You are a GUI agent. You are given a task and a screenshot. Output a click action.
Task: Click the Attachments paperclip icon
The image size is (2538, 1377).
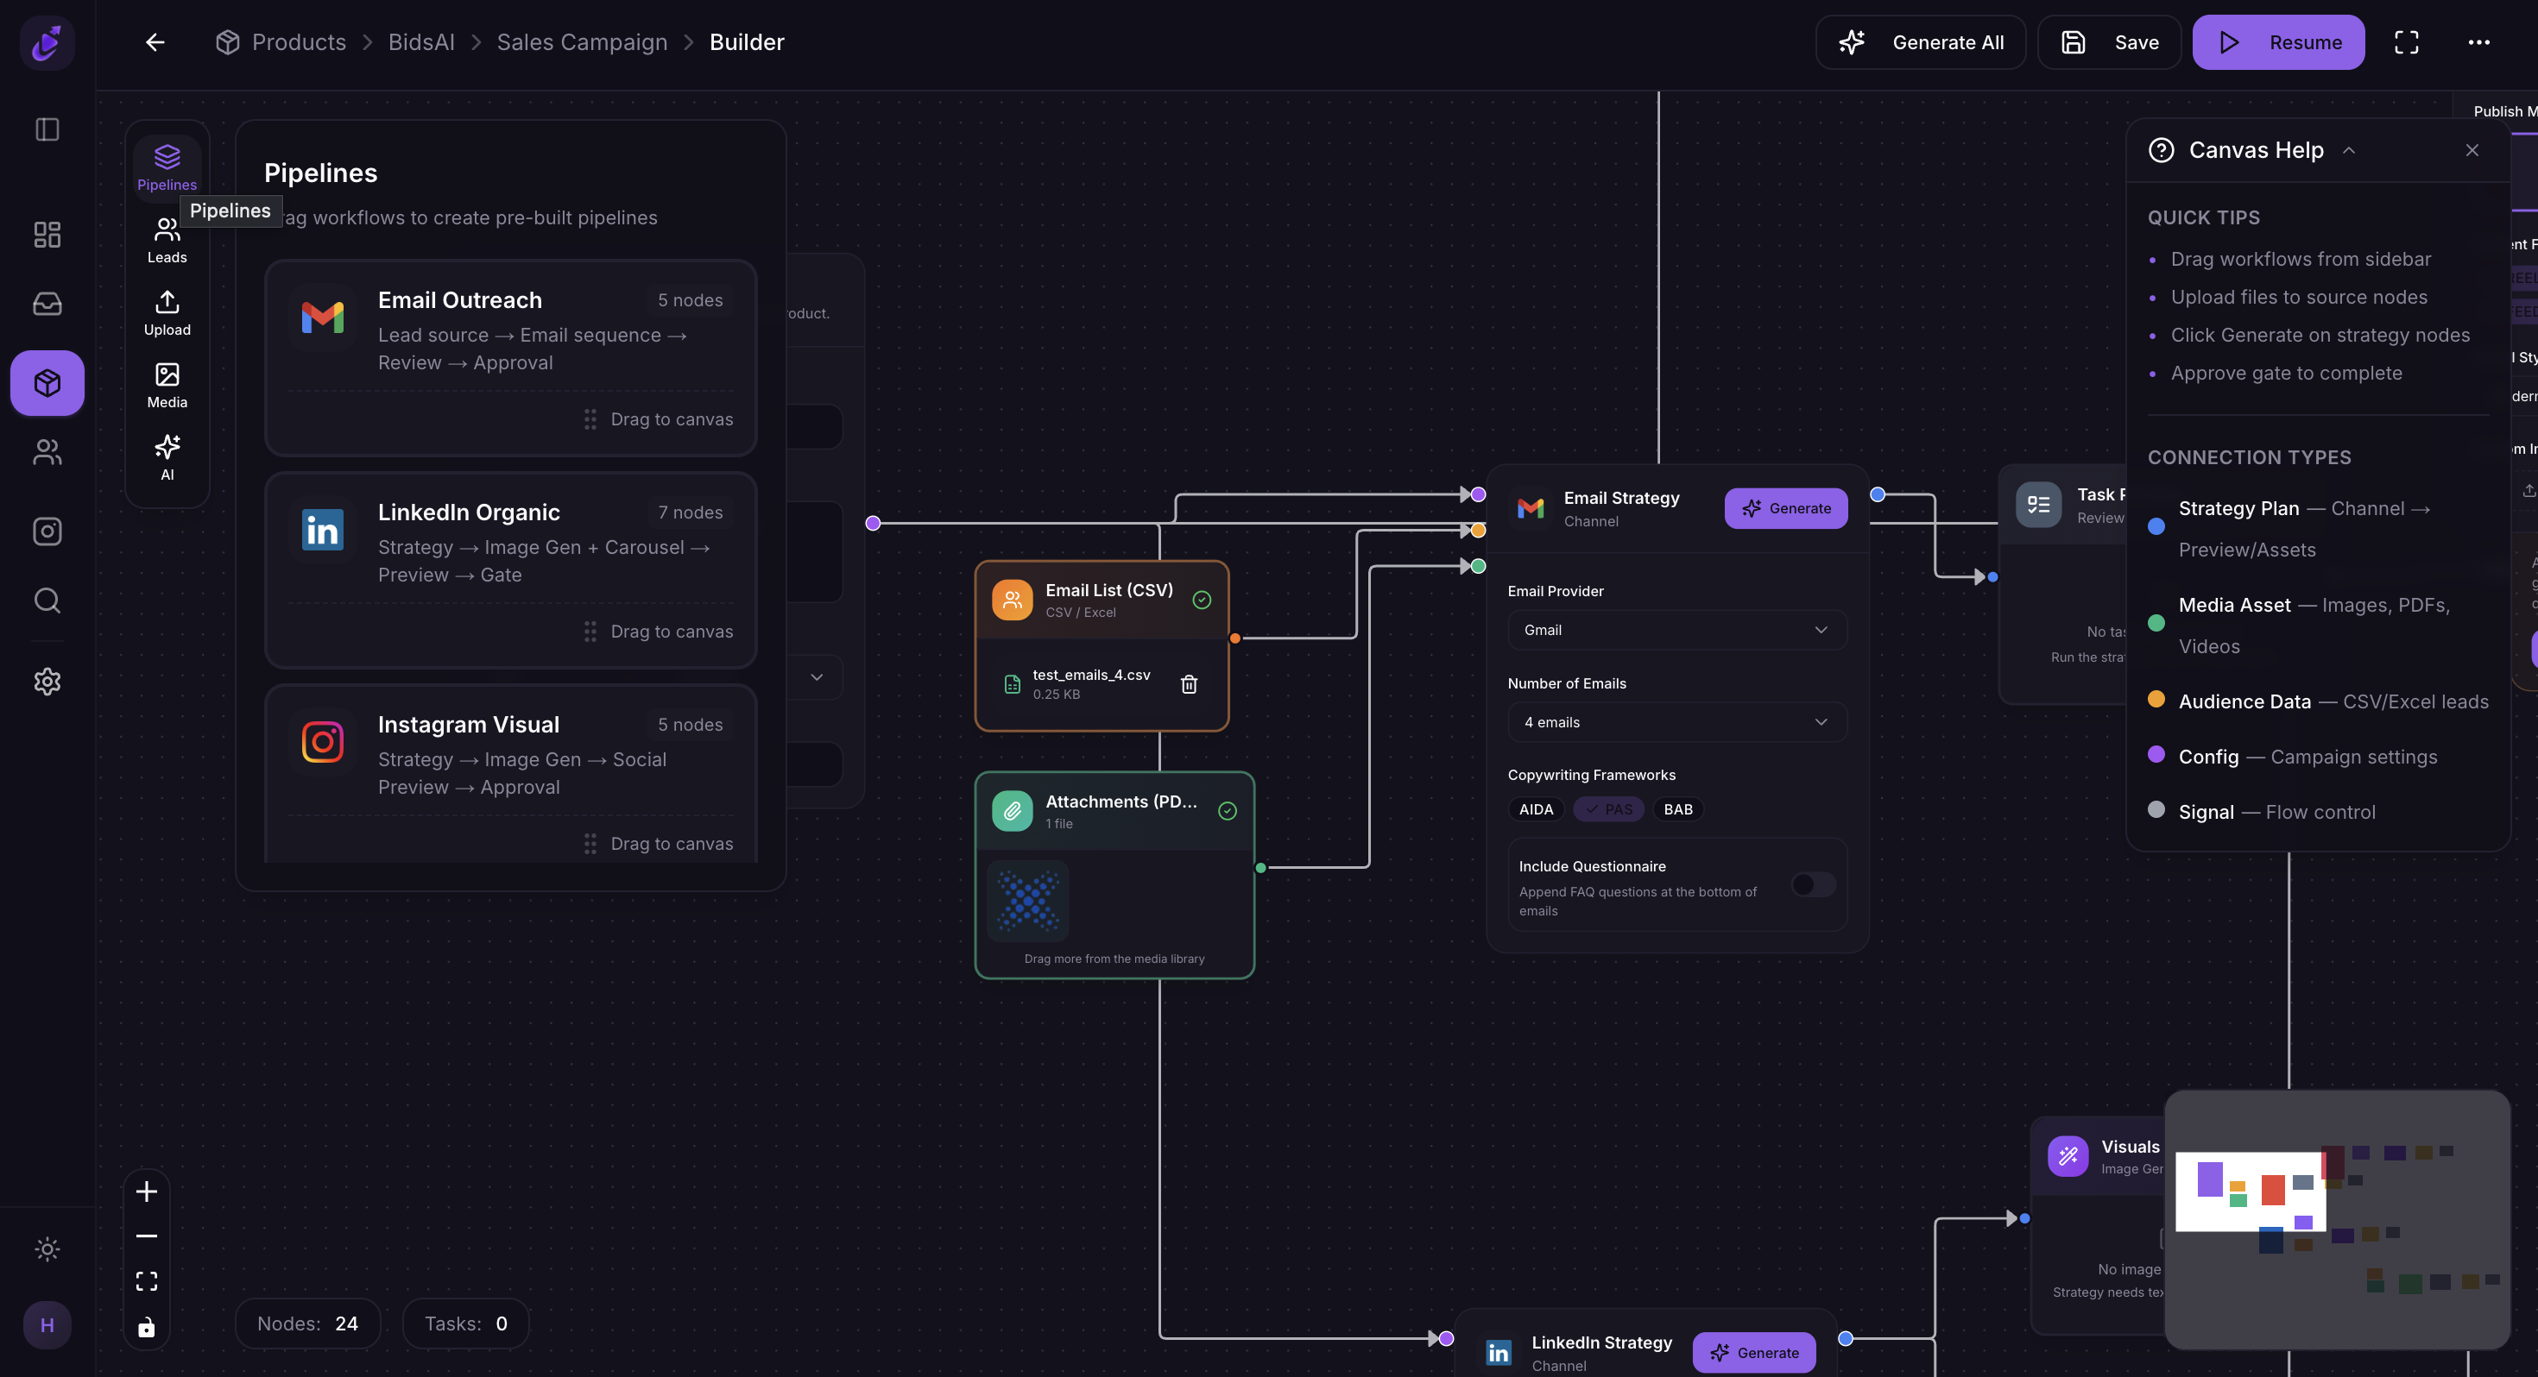[x=1012, y=812]
